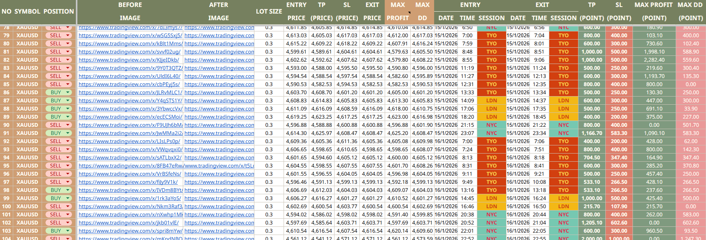The height and width of the screenshot is (240, 706).
Task: Select exit time cell 21:04
Action: click(539, 223)
